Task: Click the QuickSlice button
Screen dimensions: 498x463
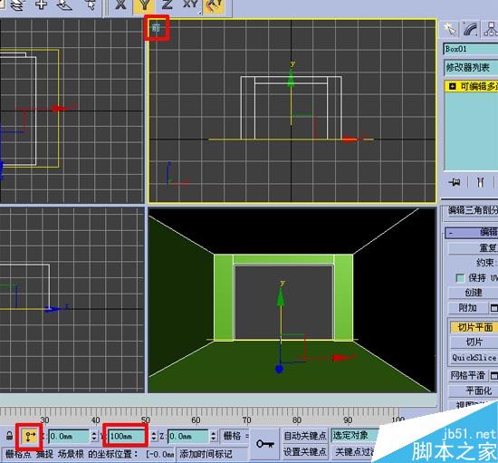Action: point(474,358)
